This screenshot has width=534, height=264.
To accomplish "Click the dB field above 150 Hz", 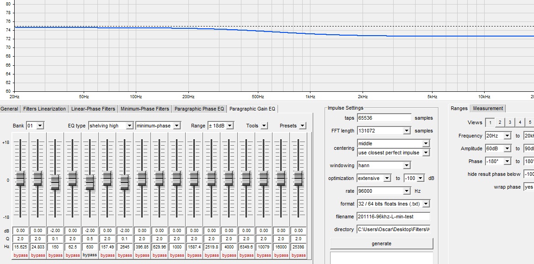I will [55, 230].
